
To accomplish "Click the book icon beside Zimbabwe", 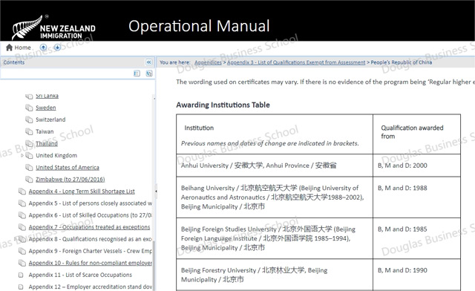I will (x=29, y=180).
